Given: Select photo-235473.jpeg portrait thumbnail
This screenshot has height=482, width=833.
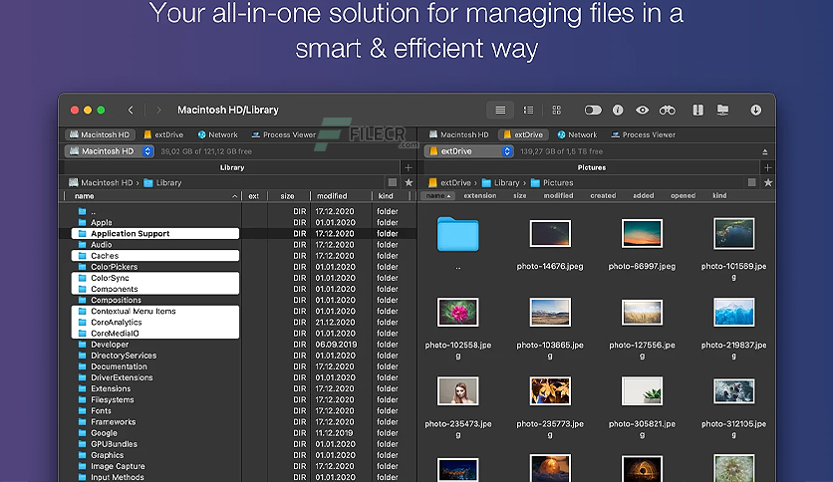Looking at the screenshot, I should tap(458, 391).
